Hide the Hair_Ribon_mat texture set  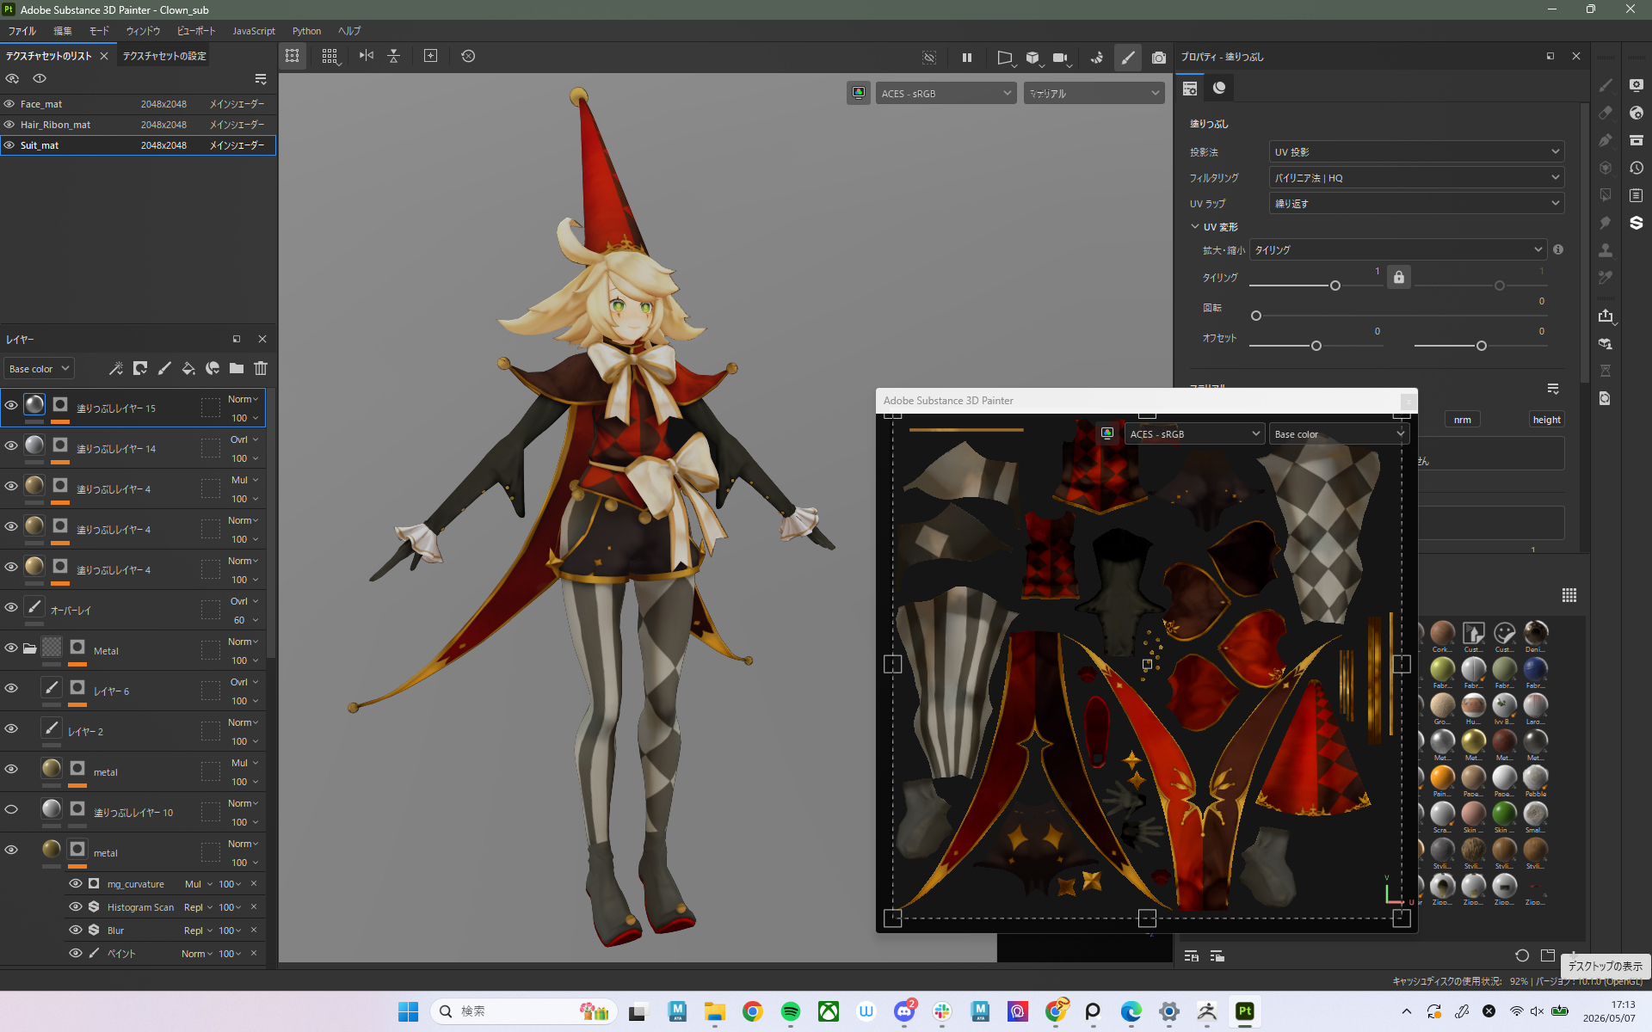pyautogui.click(x=9, y=124)
